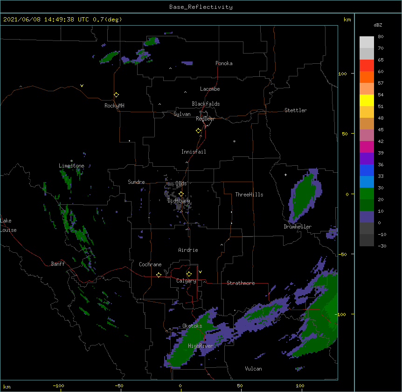Click the Olds town label
This screenshot has height=392, width=402.
point(181,183)
